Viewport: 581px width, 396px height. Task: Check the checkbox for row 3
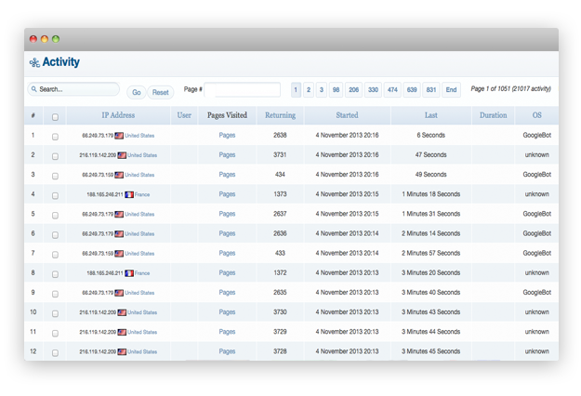[x=55, y=176]
